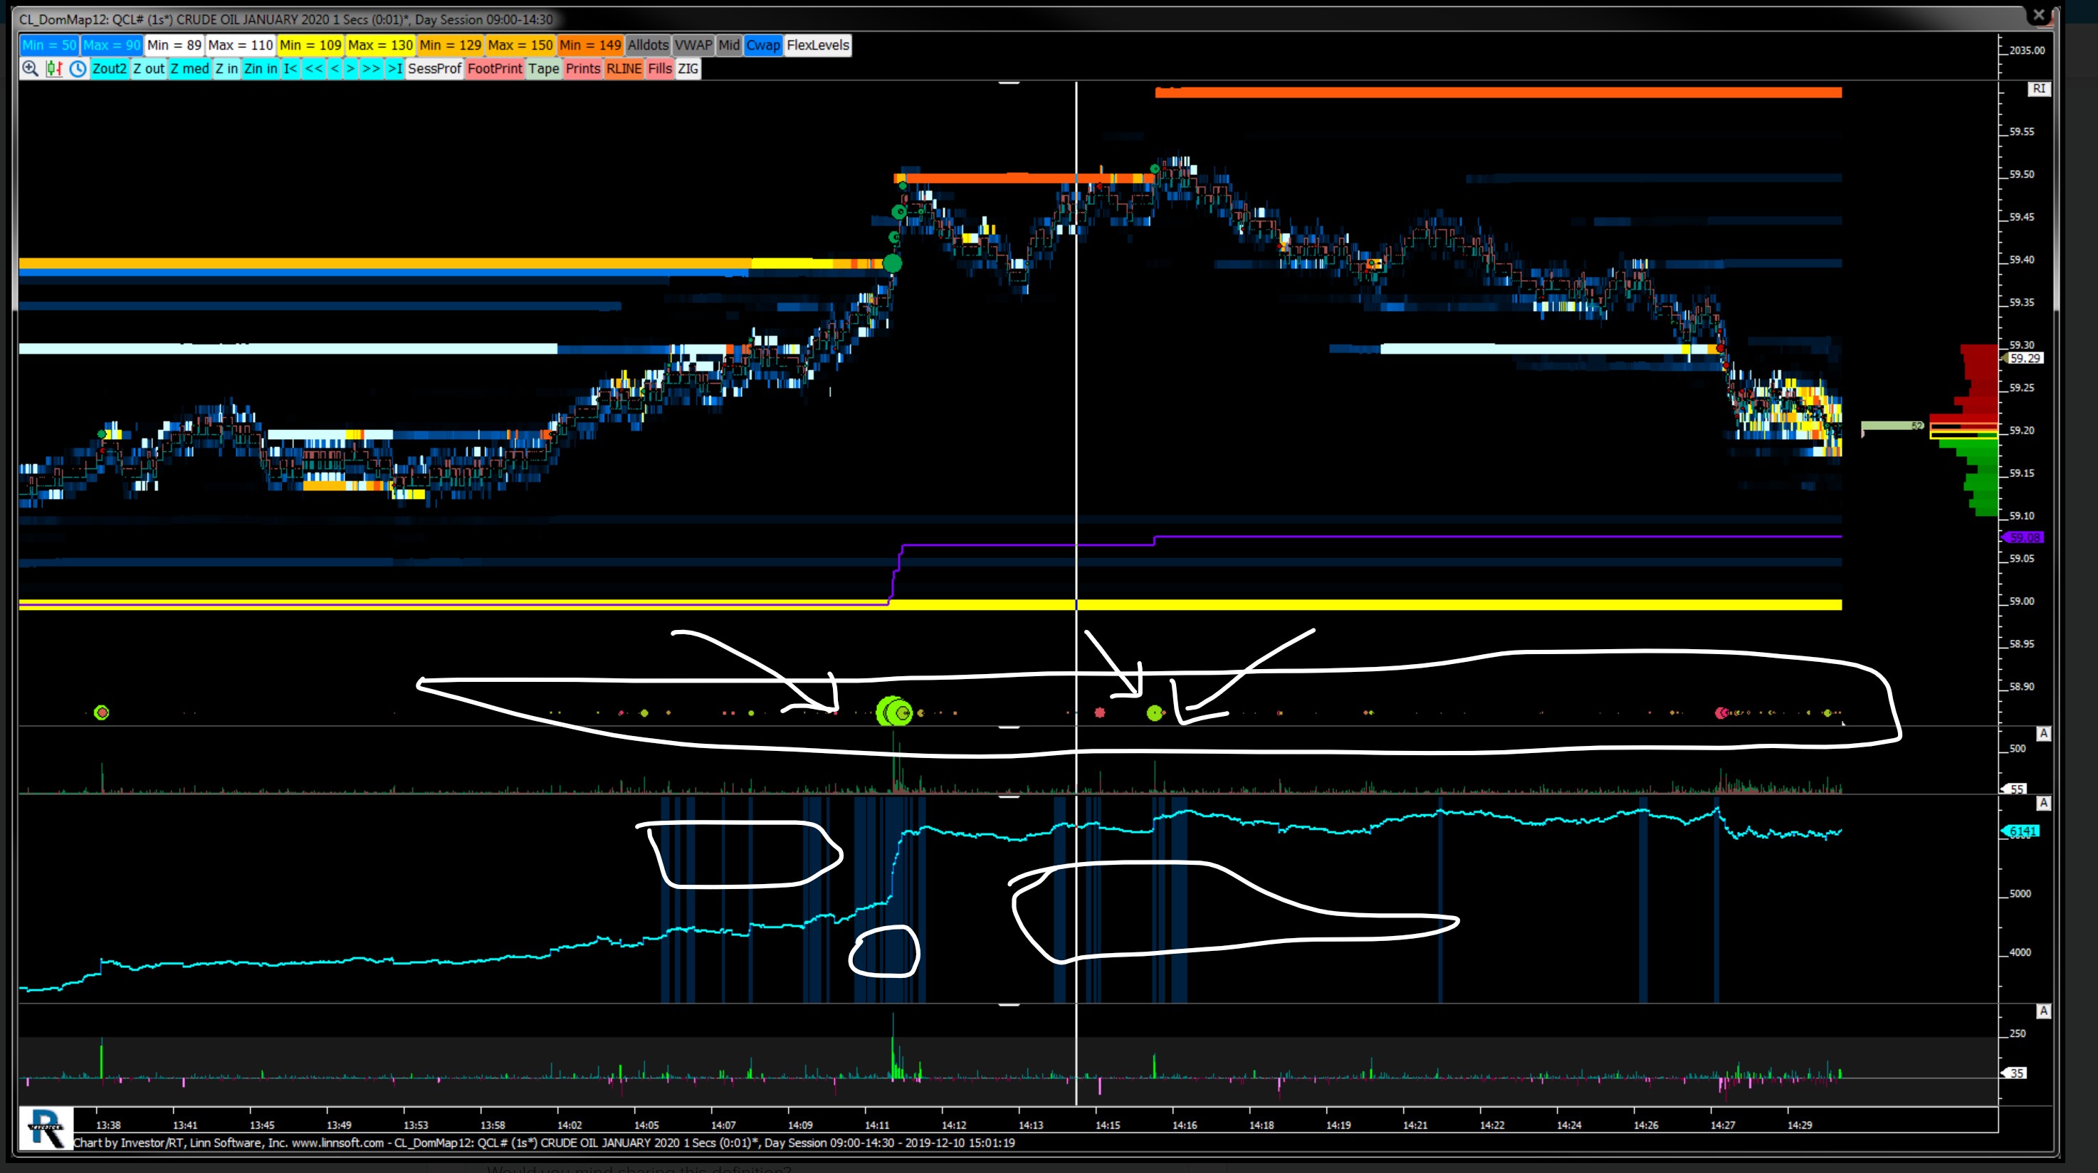Click the A scale button on cyan line pane
Image resolution: width=2098 pixels, height=1173 pixels.
coord(2043,804)
